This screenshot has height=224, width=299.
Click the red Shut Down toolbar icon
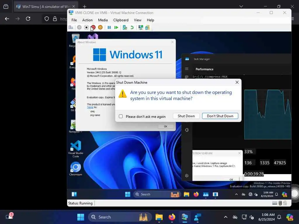tap(93, 27)
